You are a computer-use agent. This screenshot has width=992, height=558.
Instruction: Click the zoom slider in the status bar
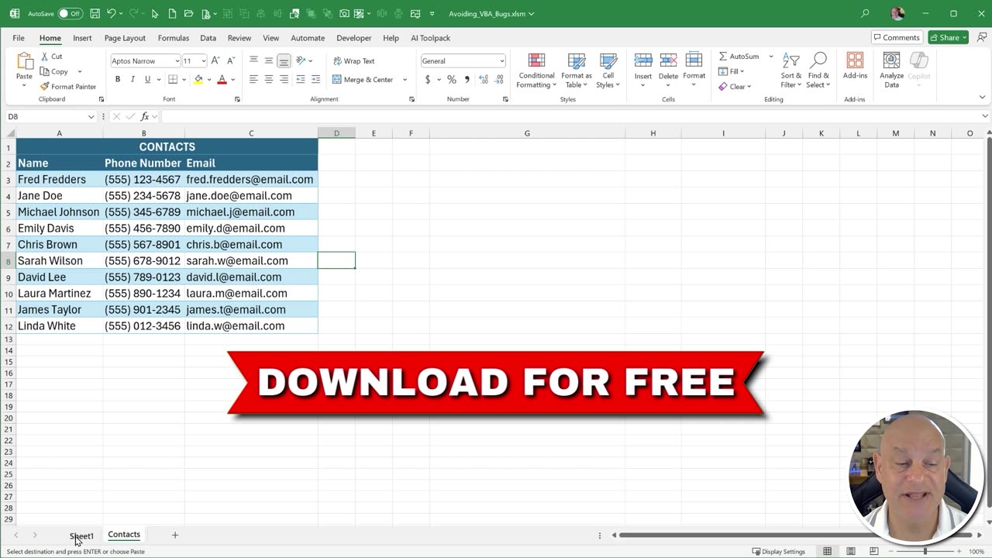tap(925, 551)
